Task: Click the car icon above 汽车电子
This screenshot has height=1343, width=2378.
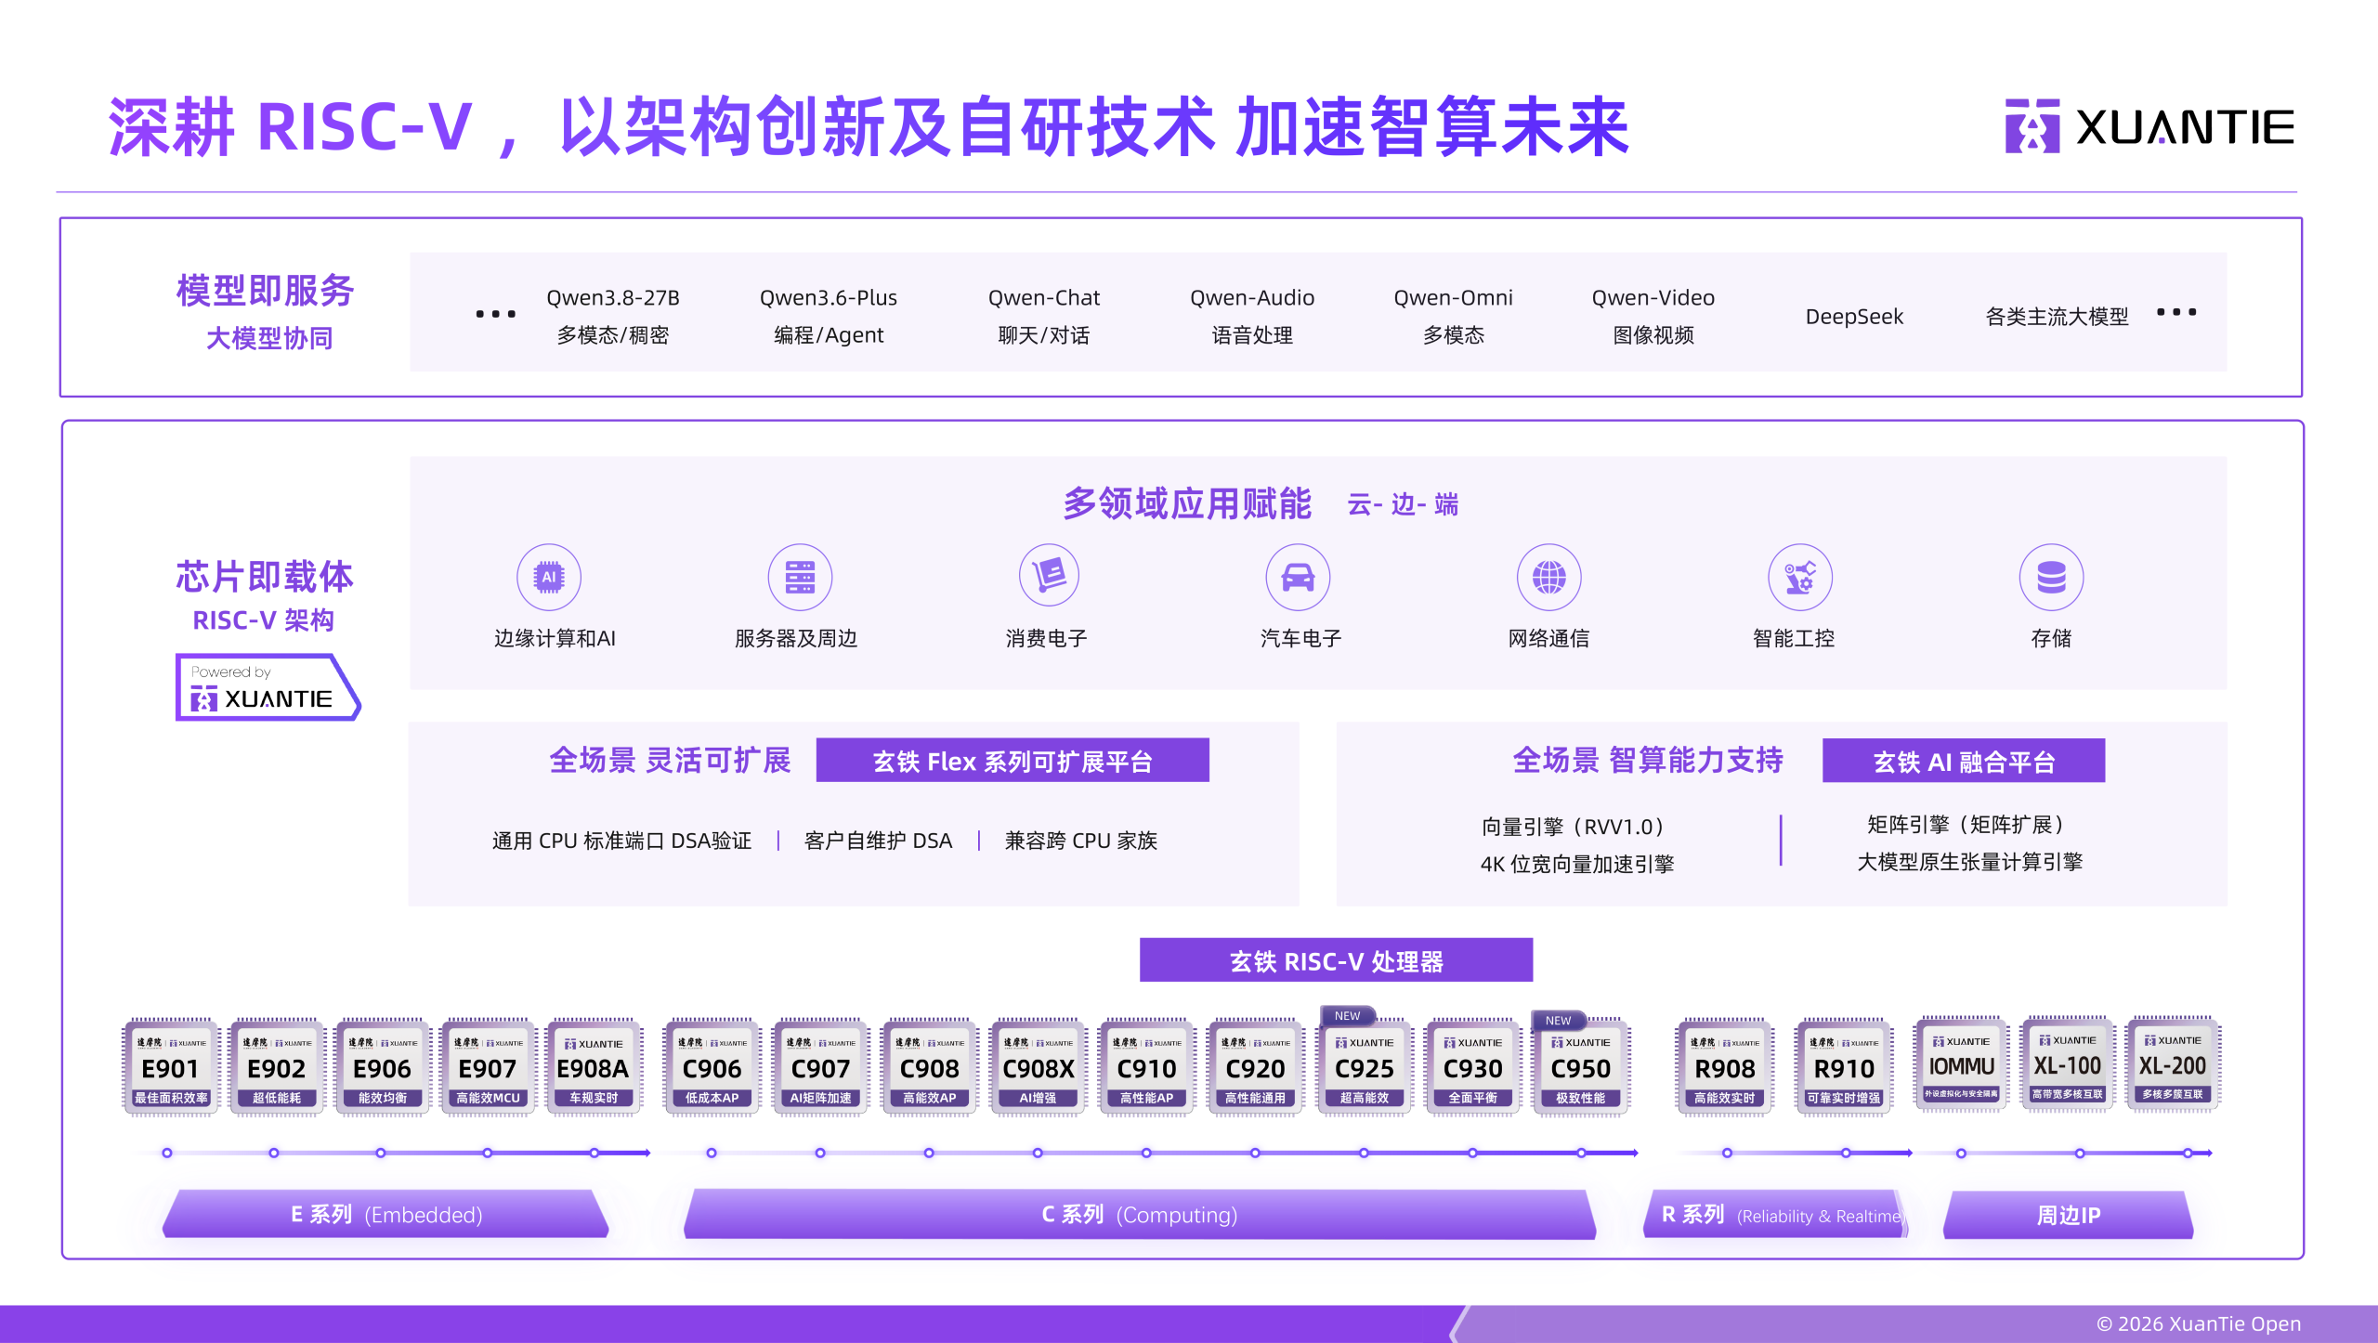Action: coord(1298,577)
